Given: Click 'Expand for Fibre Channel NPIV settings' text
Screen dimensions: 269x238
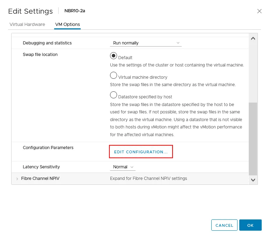Looking at the screenshot, I should [x=148, y=178].
